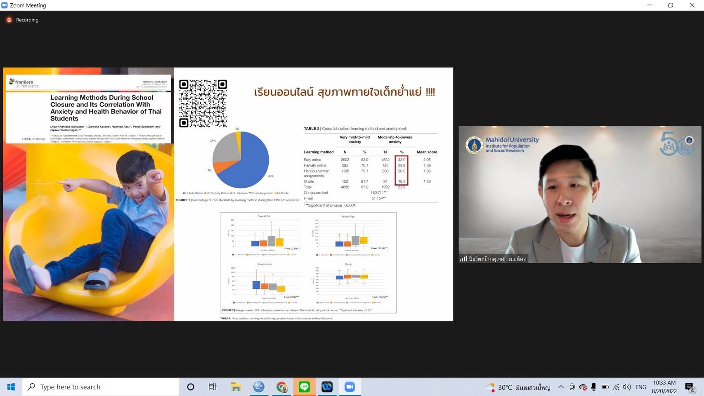This screenshot has width=704, height=396.
Task: Open the weather widget showing 30°C
Action: pos(518,387)
